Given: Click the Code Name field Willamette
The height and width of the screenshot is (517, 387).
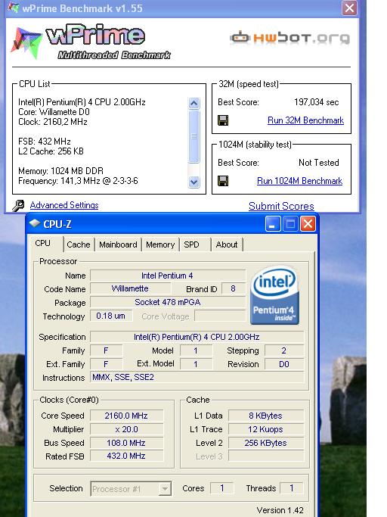Looking at the screenshot, I should (x=131, y=289).
